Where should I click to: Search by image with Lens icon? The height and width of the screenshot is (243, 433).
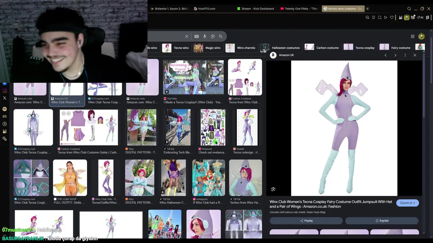(213, 36)
